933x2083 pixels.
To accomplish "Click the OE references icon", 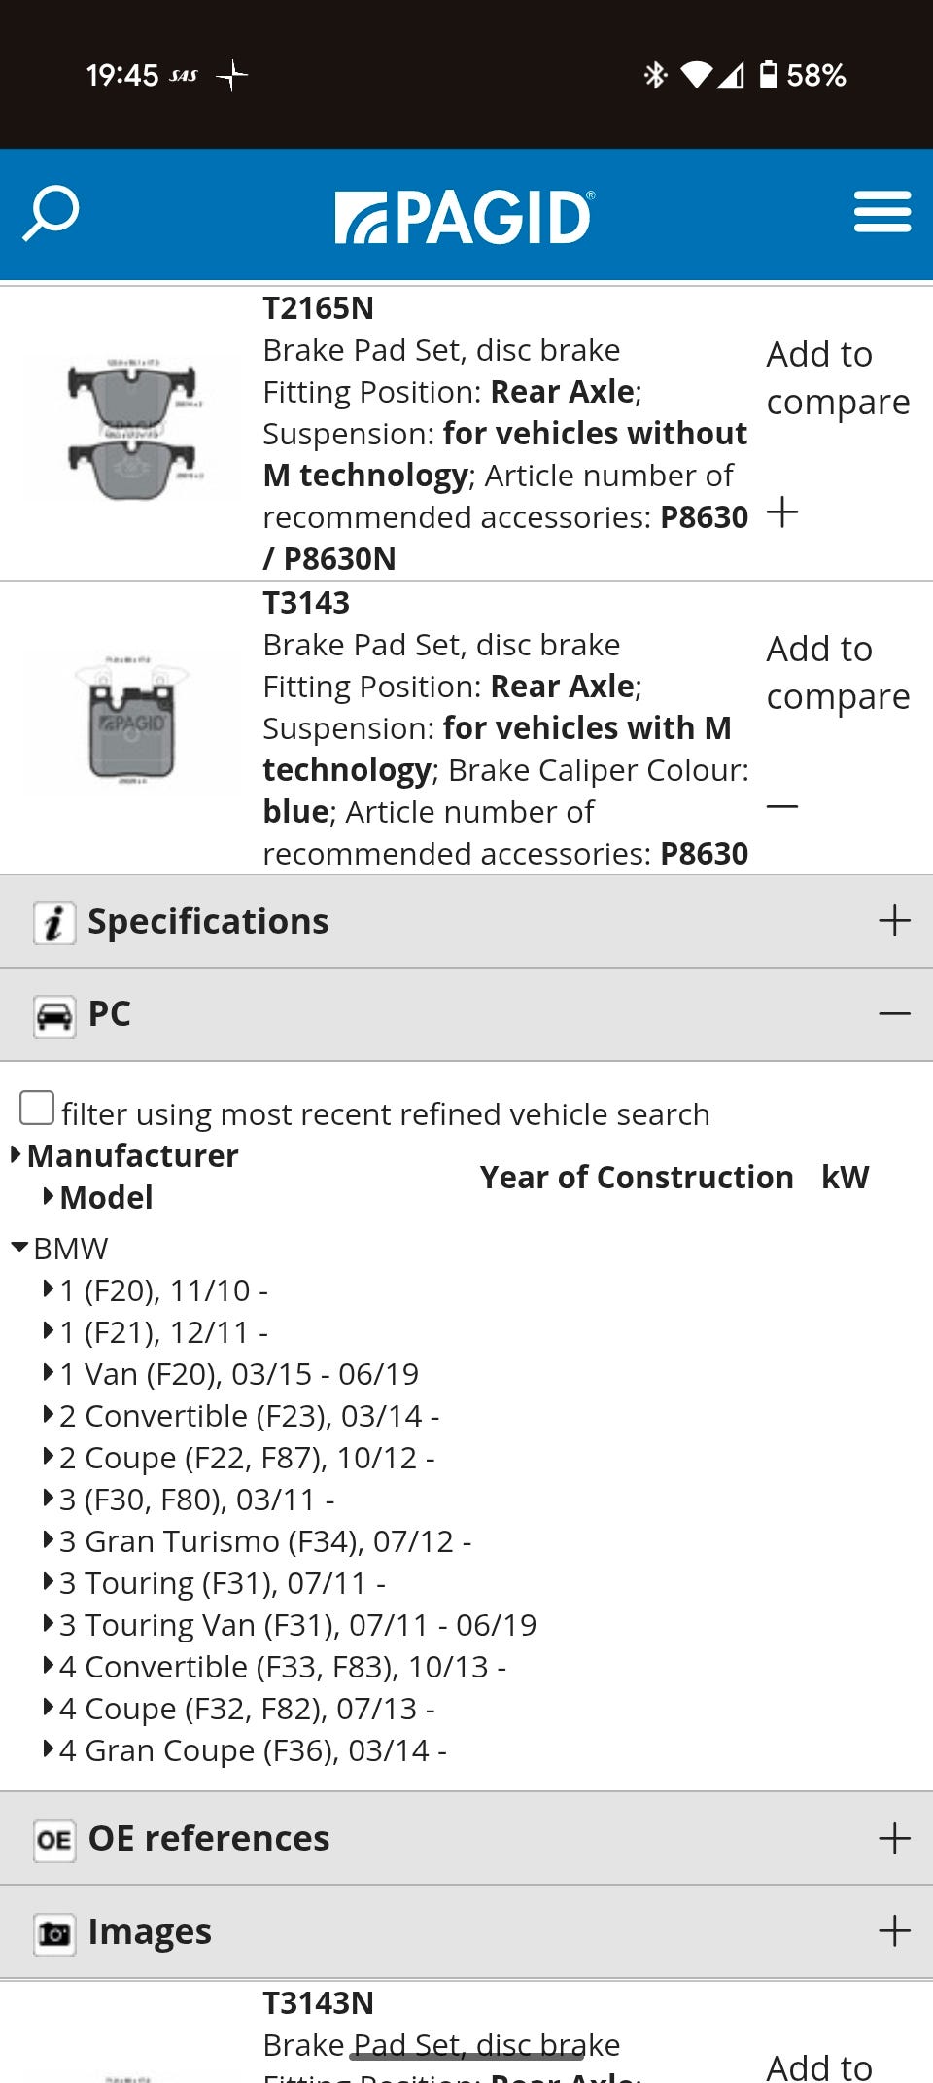I will pyautogui.click(x=54, y=1840).
